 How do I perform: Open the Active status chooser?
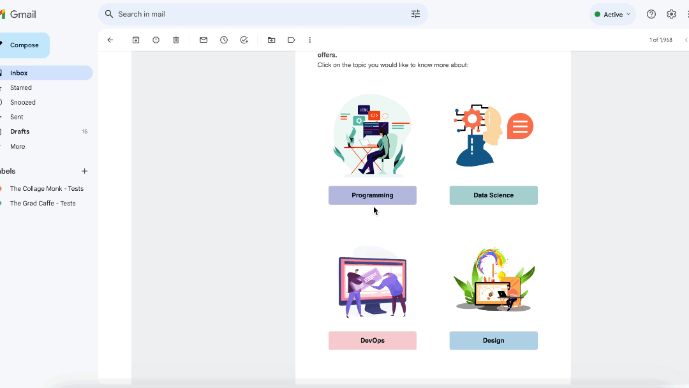tap(612, 13)
